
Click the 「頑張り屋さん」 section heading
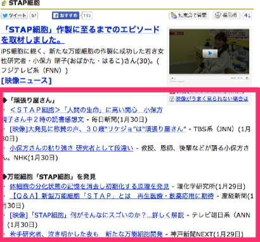32,100
